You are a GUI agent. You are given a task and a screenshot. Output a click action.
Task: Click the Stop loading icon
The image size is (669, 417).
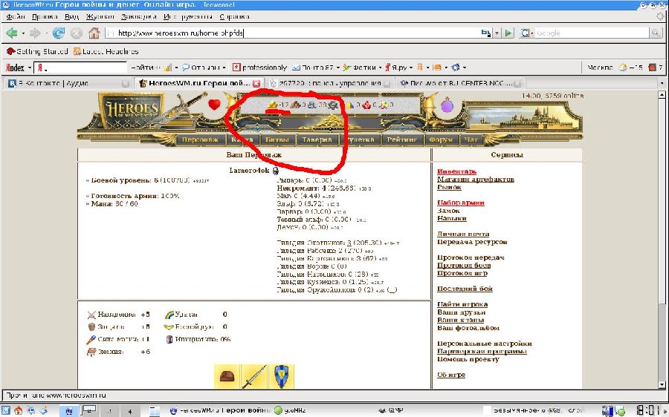tap(76, 33)
